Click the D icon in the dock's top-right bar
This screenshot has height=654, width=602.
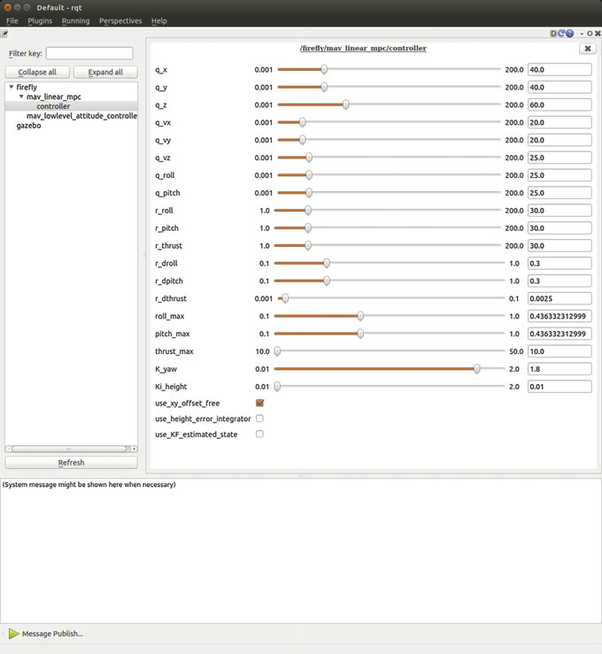pos(553,34)
